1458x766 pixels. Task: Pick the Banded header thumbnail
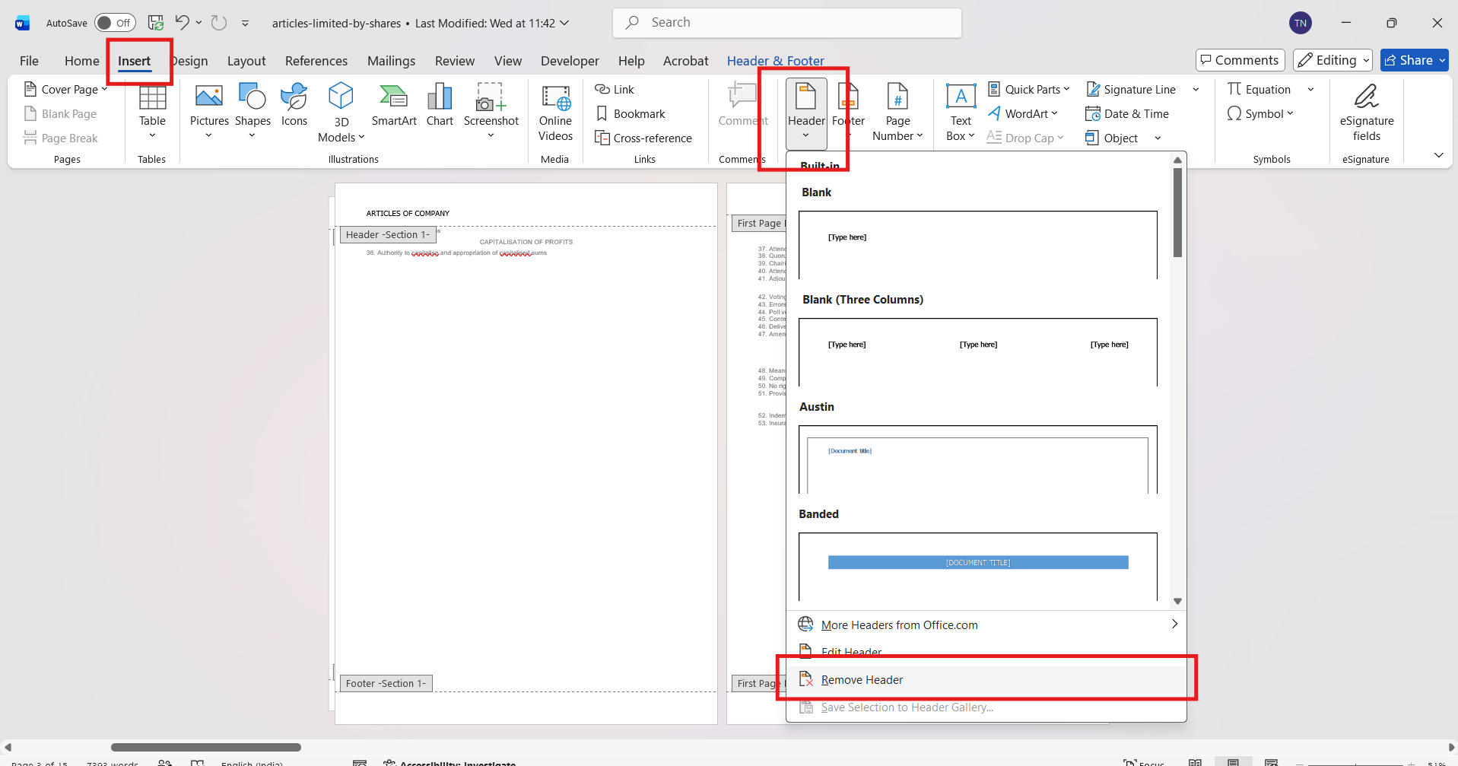tap(978, 567)
